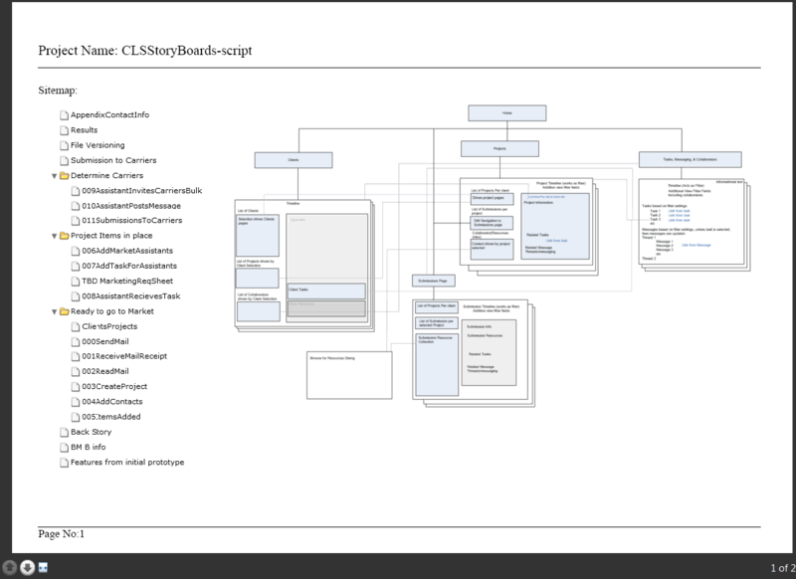The height and width of the screenshot is (579, 796).
Task: Open Submission to Carriers page
Action: 113,160
